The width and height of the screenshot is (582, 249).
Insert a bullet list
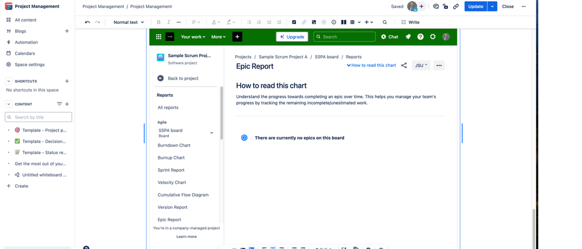pos(249,22)
